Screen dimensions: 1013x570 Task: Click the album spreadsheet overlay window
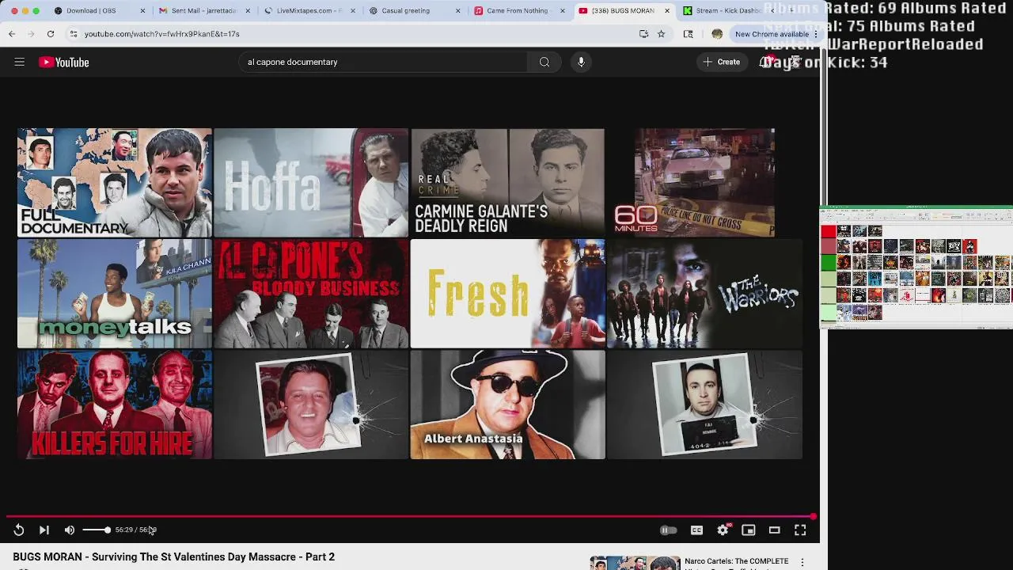(x=916, y=267)
